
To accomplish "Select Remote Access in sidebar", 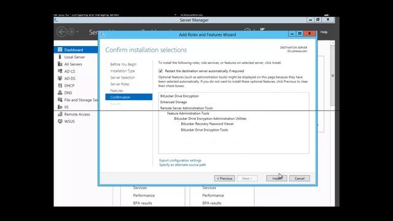I will click(x=77, y=114).
